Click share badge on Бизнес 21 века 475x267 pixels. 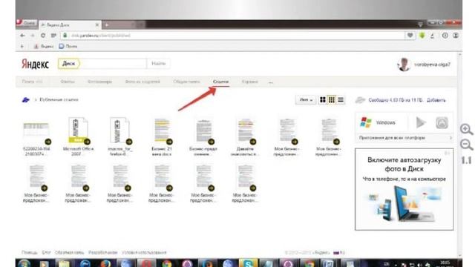coord(169,142)
